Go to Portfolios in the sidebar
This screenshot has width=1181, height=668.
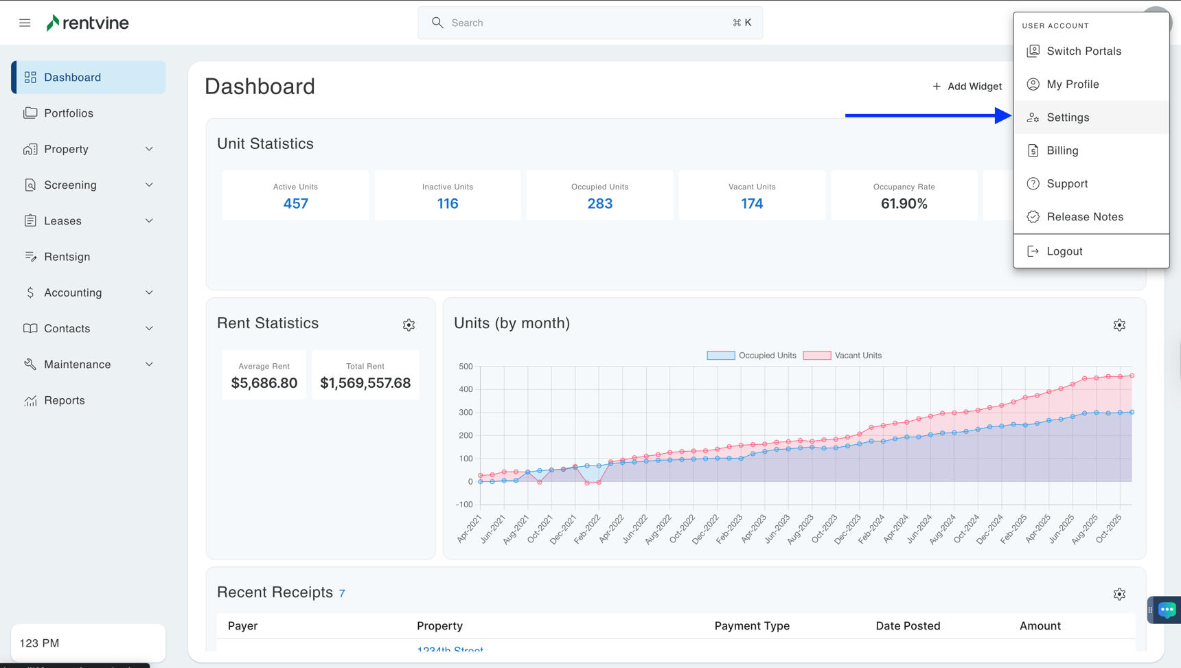[x=69, y=113]
